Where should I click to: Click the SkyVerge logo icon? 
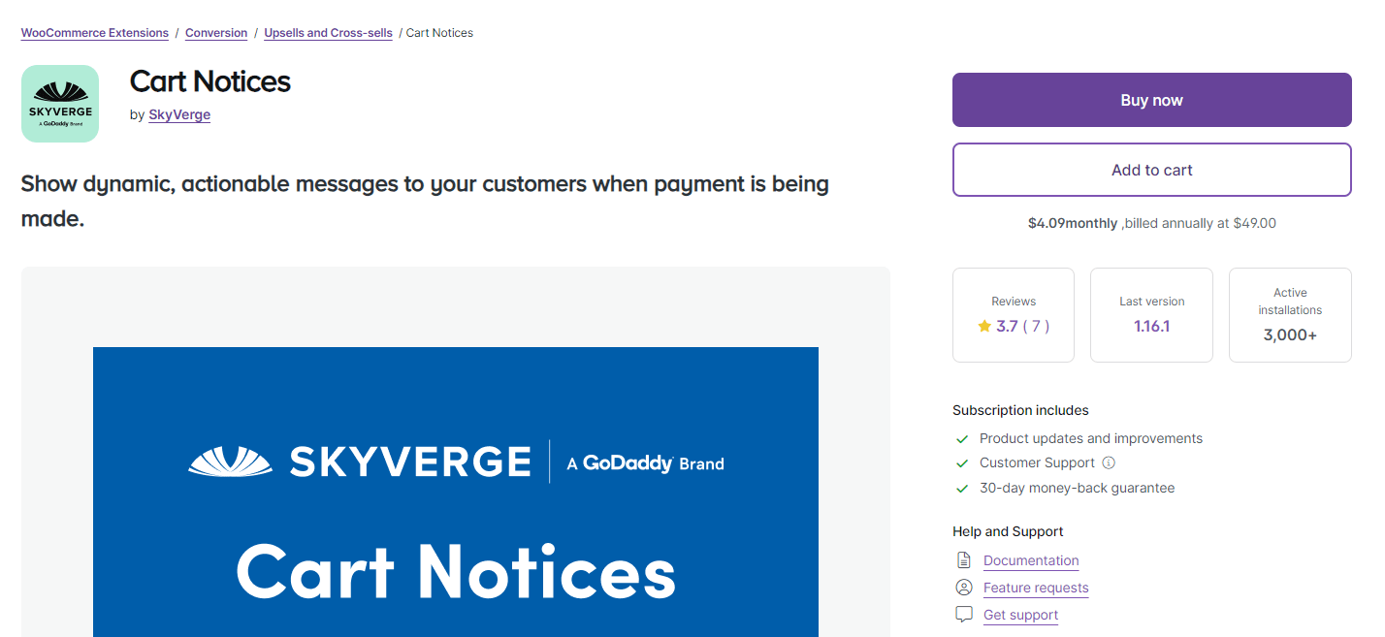60,103
